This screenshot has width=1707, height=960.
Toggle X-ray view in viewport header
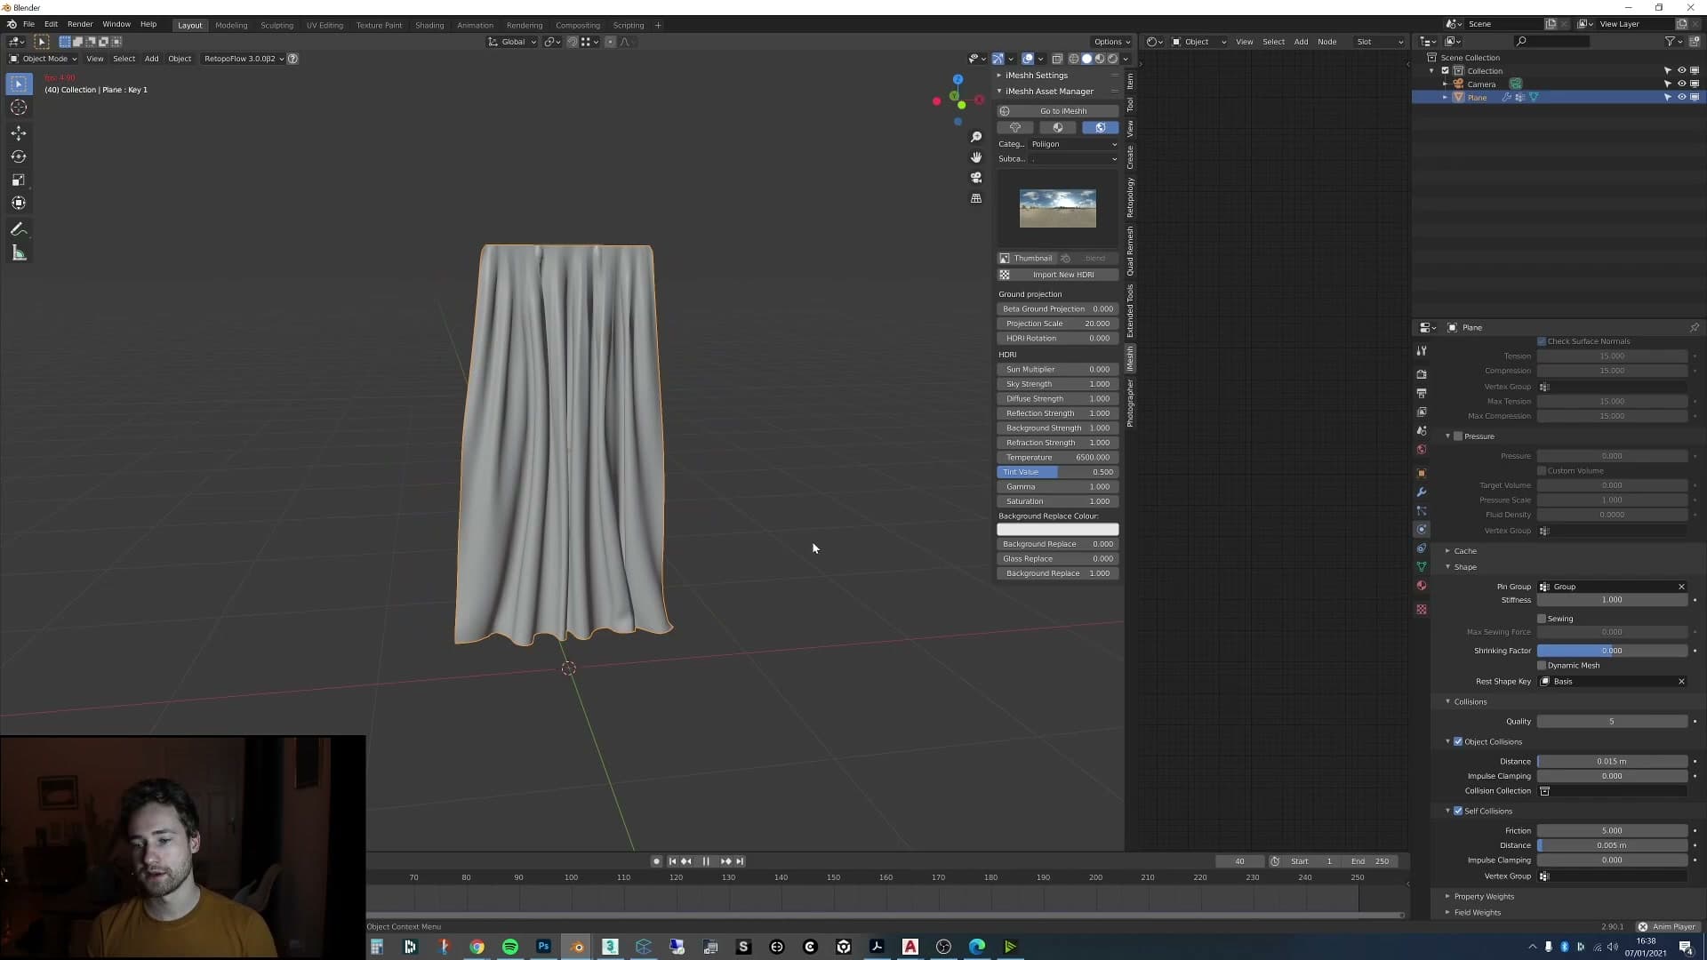tap(1057, 59)
